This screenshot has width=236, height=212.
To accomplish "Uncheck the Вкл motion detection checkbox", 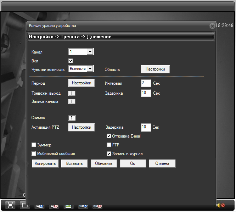I will pyautogui.click(x=71, y=61).
